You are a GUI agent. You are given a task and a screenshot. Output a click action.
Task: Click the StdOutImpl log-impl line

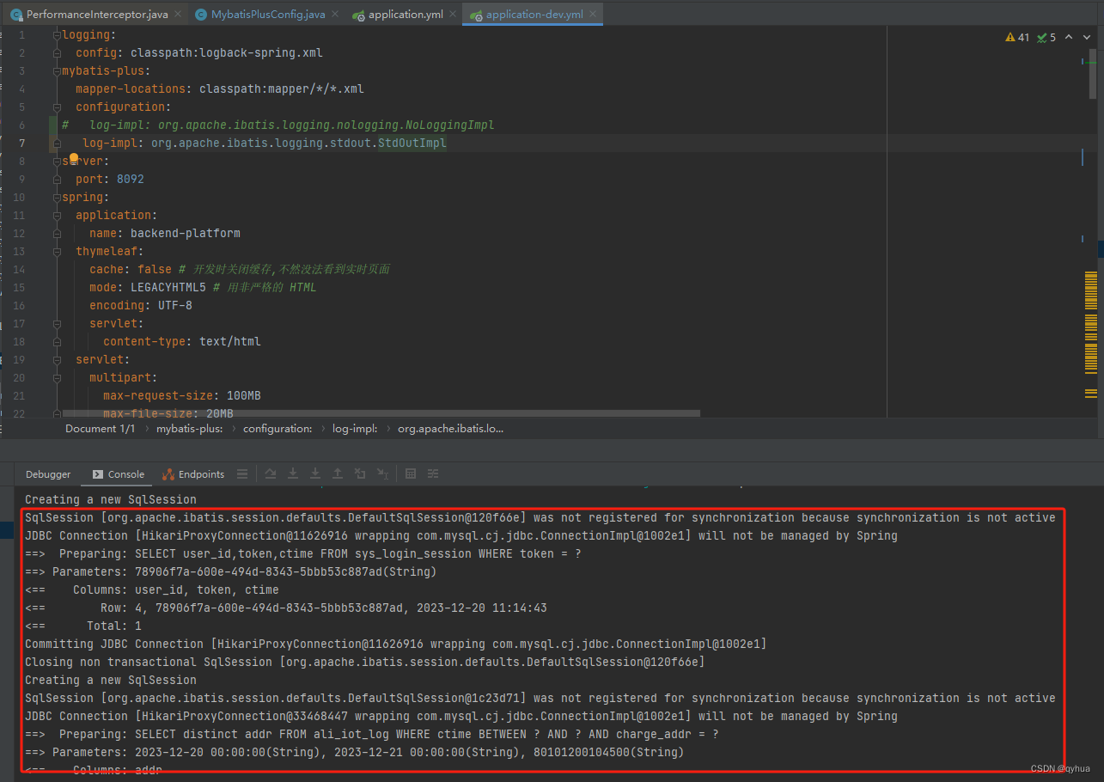tap(265, 144)
